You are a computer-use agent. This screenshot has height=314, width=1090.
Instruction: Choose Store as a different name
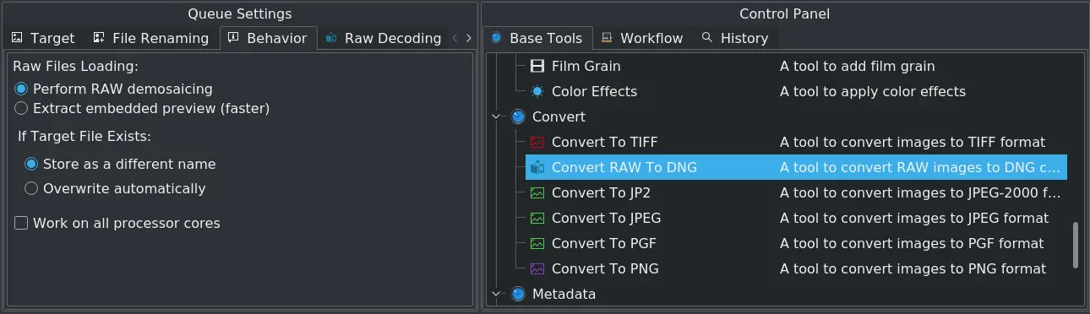(120, 164)
